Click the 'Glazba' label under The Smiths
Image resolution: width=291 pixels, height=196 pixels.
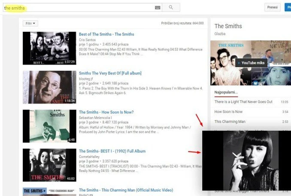click(220, 34)
